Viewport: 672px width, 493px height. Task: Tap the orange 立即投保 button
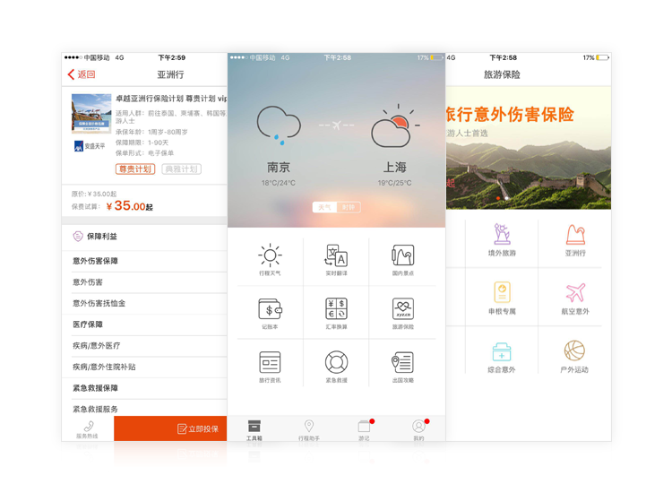point(170,428)
